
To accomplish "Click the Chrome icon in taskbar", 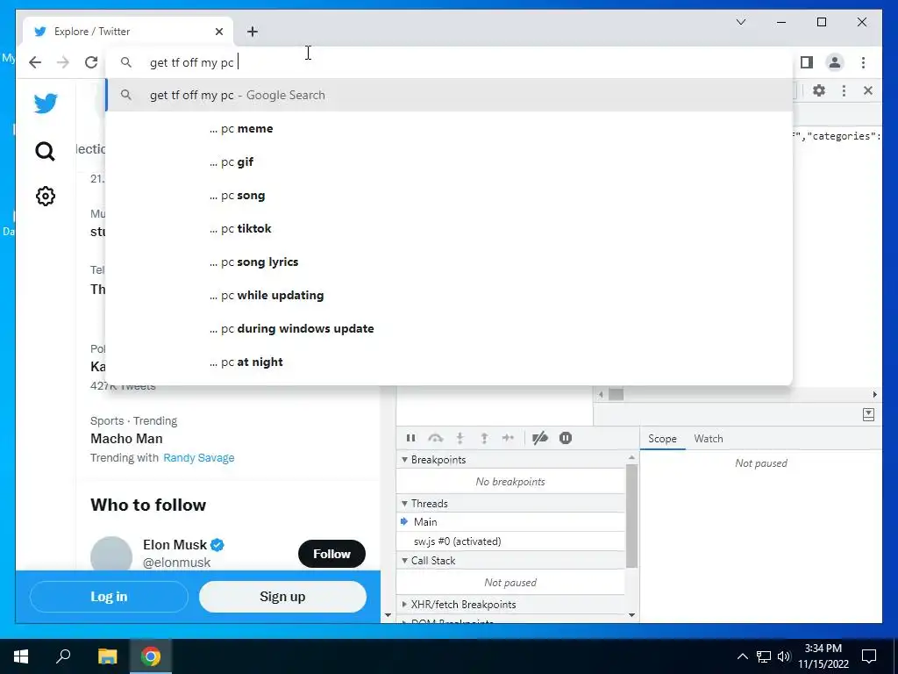I will point(151,656).
